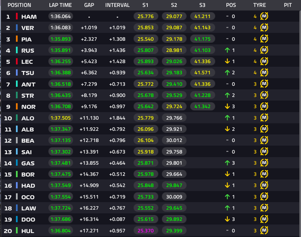Click TSU's green position-gained arrow
The height and width of the screenshot is (237, 301).
click(x=227, y=73)
